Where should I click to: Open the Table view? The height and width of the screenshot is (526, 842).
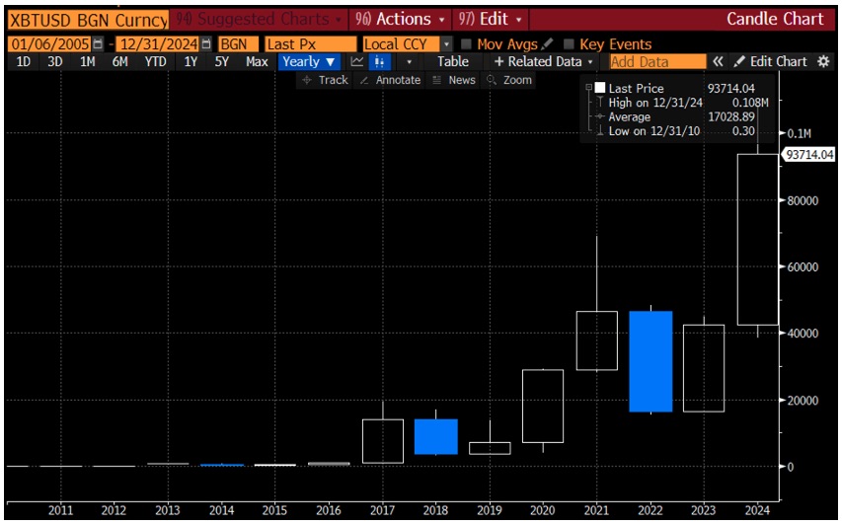[453, 62]
